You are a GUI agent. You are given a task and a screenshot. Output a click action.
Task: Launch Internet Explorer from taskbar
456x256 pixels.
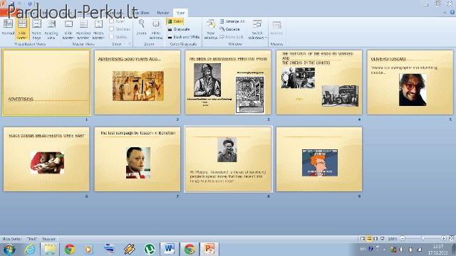[x=30, y=250]
